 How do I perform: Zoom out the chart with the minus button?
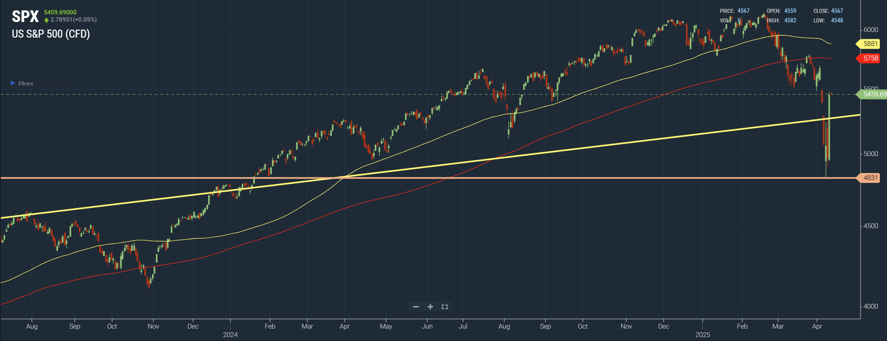(416, 307)
